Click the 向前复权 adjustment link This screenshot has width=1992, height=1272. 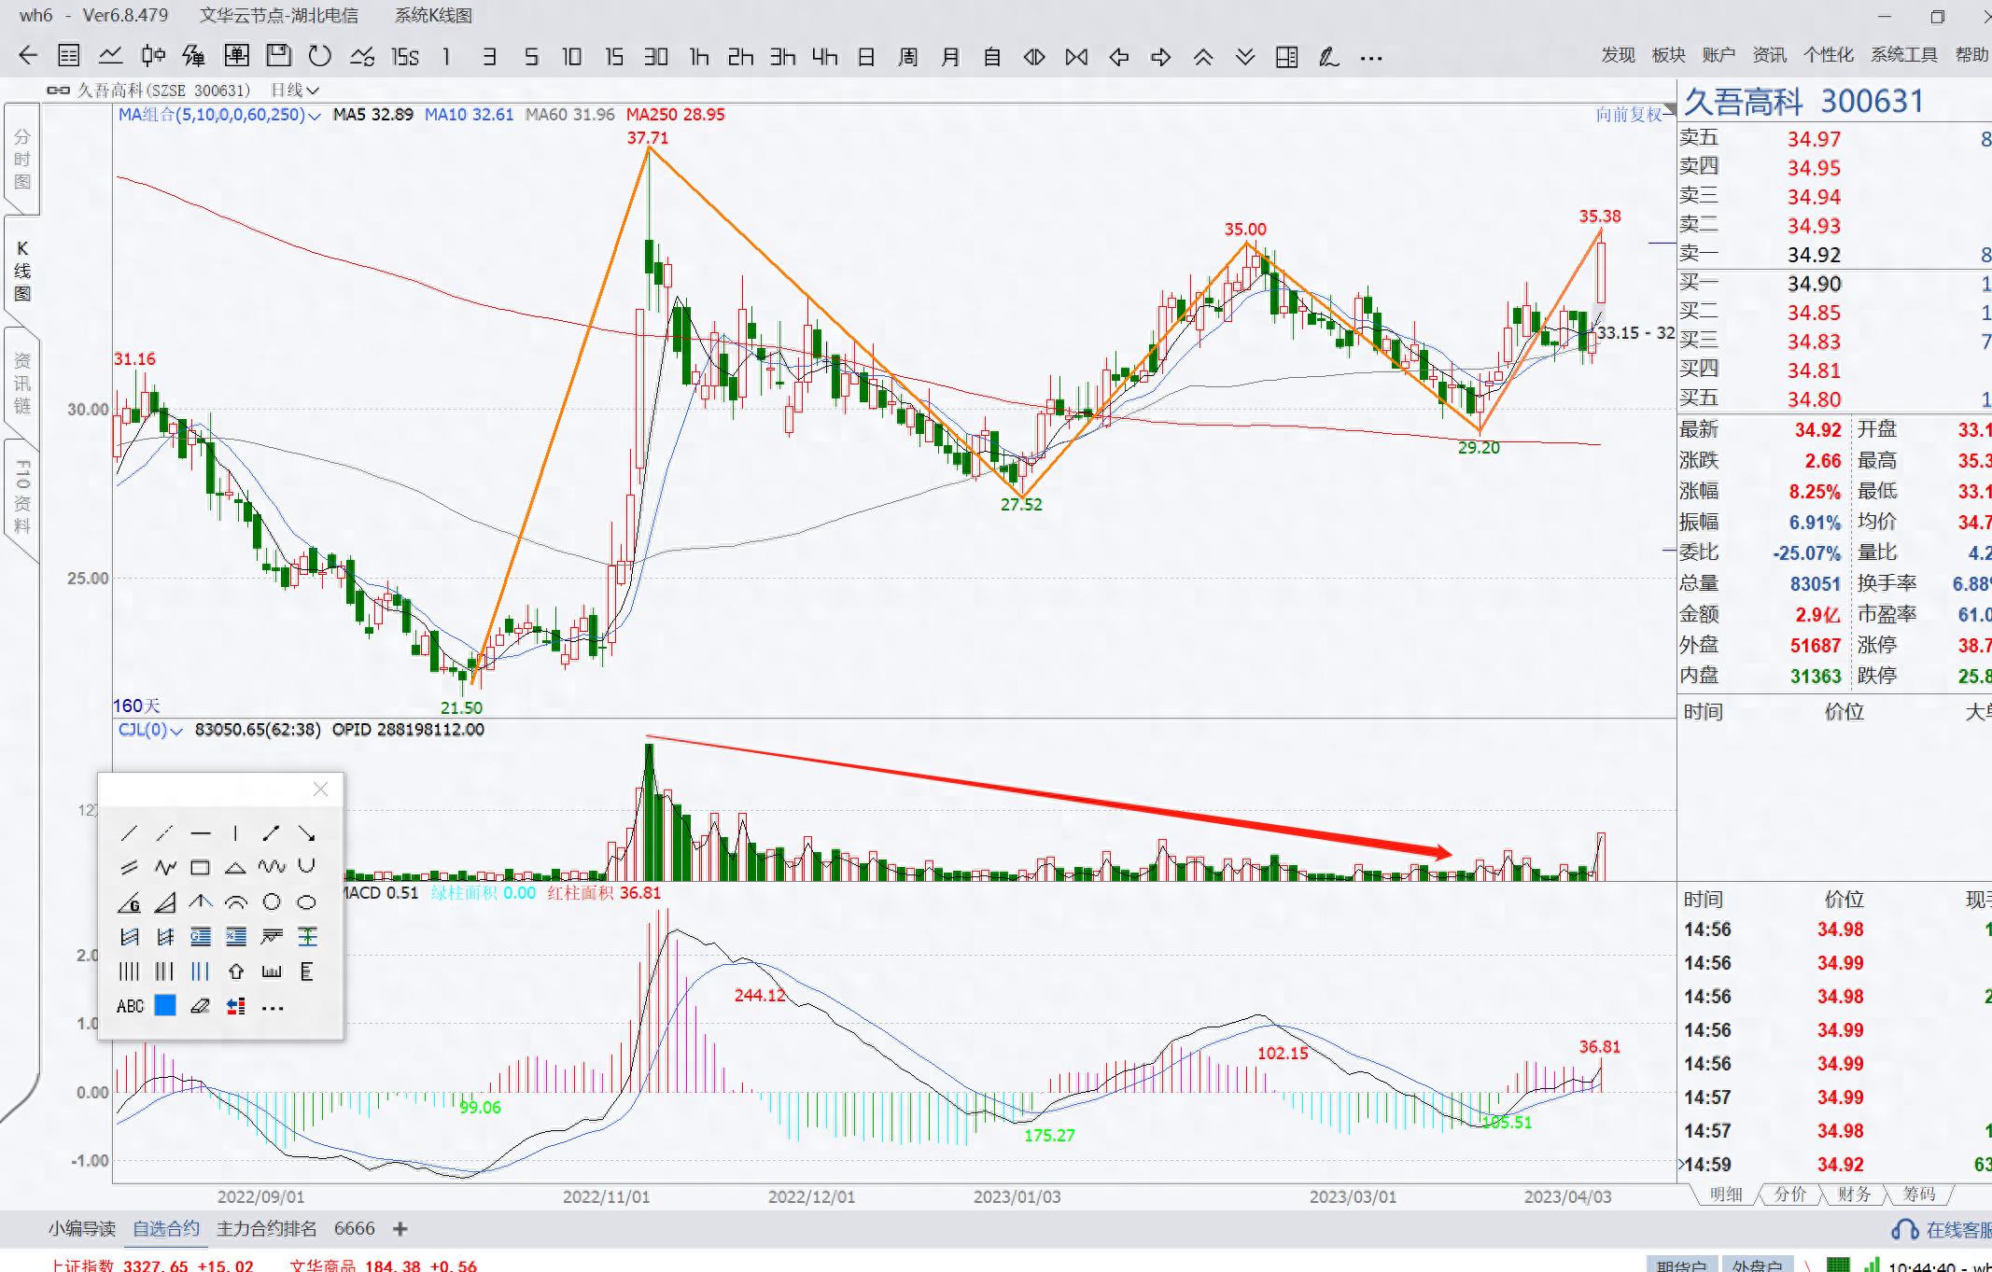click(x=1628, y=114)
